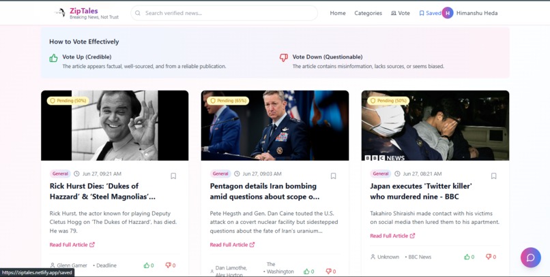Bookmark the Rick Hurst article
The height and width of the screenshot is (277, 550).
point(173,176)
